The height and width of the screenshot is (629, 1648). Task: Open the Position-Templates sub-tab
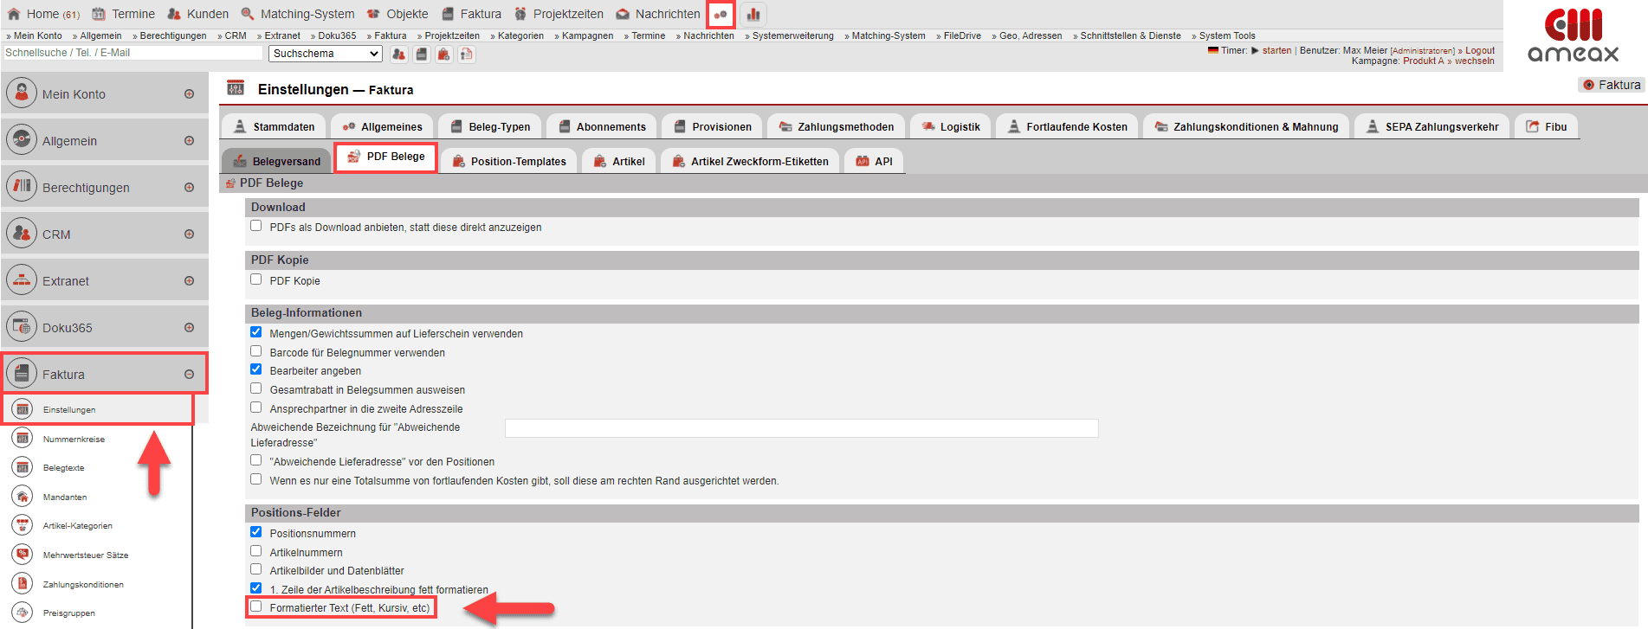(508, 162)
